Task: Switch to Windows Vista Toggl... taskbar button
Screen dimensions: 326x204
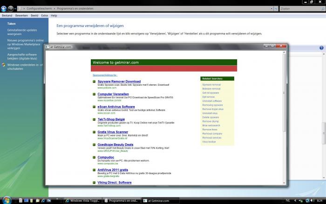Action: point(82,201)
